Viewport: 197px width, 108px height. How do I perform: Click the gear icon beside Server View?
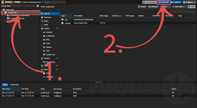click(38, 6)
